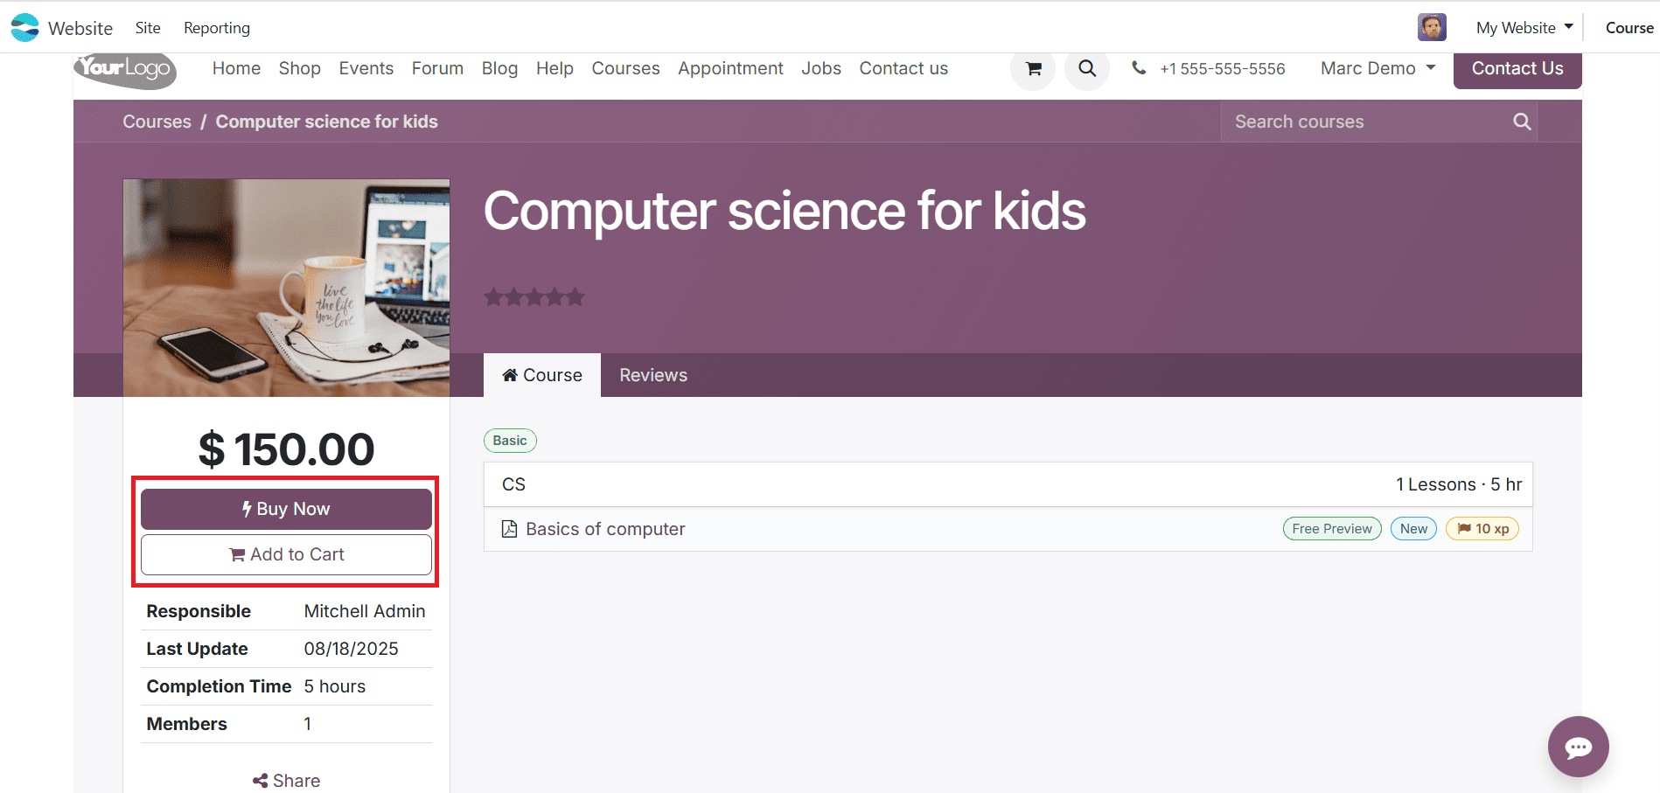Click the magnifier search icon in header
Screen dimensions: 1660x793
click(1087, 68)
